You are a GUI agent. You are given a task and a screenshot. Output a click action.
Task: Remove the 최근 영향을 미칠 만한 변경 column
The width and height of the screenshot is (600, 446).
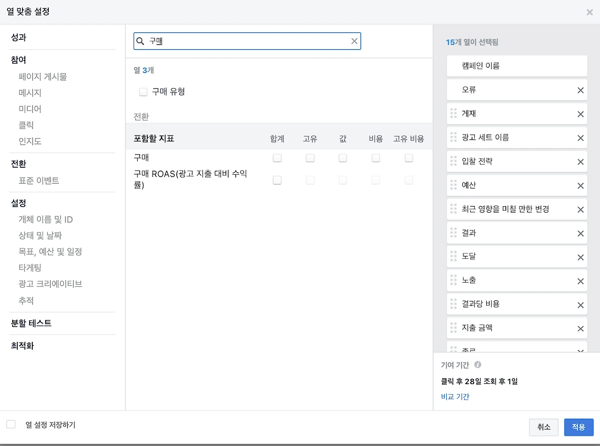(x=580, y=209)
